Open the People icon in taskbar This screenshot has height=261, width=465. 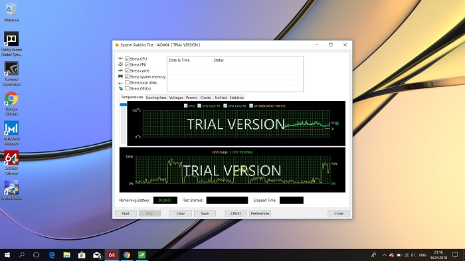coord(373,255)
